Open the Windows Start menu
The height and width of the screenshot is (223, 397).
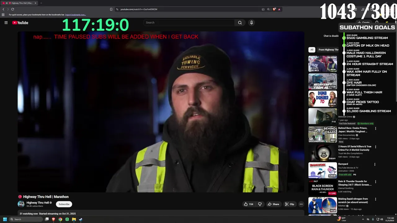(5, 219)
